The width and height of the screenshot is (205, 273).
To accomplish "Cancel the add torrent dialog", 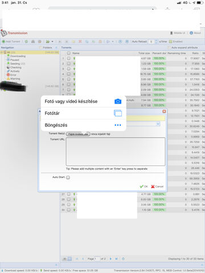I will (x=157, y=187).
